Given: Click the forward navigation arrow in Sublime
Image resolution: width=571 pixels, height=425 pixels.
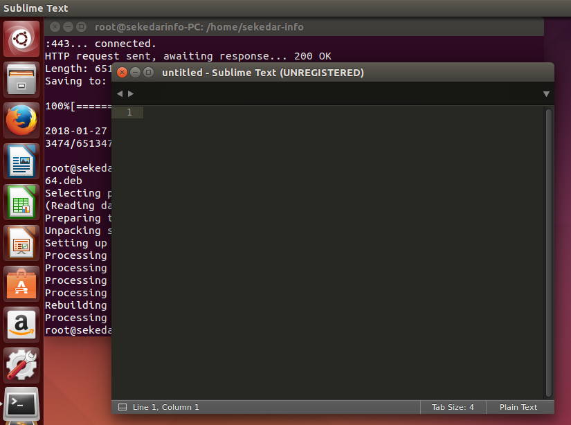Looking at the screenshot, I should click(x=131, y=93).
